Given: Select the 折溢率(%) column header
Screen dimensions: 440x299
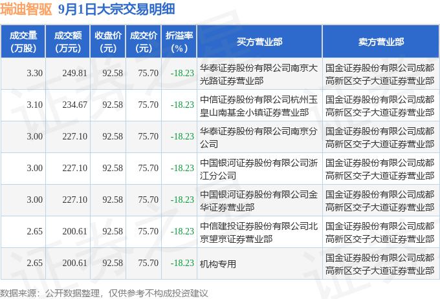Looking at the screenshot, I should pyautogui.click(x=179, y=42).
